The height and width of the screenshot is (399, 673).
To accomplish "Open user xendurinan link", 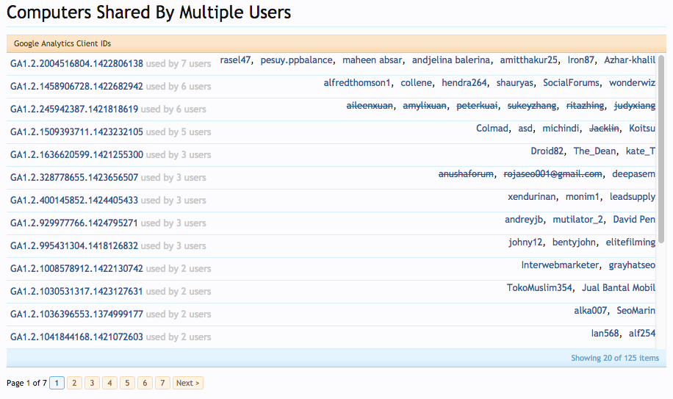I will [x=532, y=196].
